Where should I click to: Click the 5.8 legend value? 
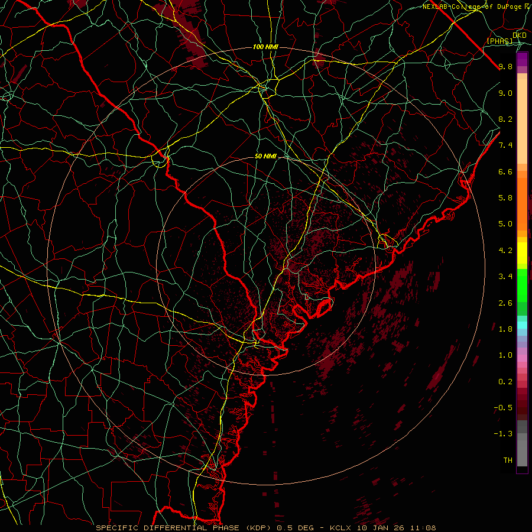click(x=505, y=198)
